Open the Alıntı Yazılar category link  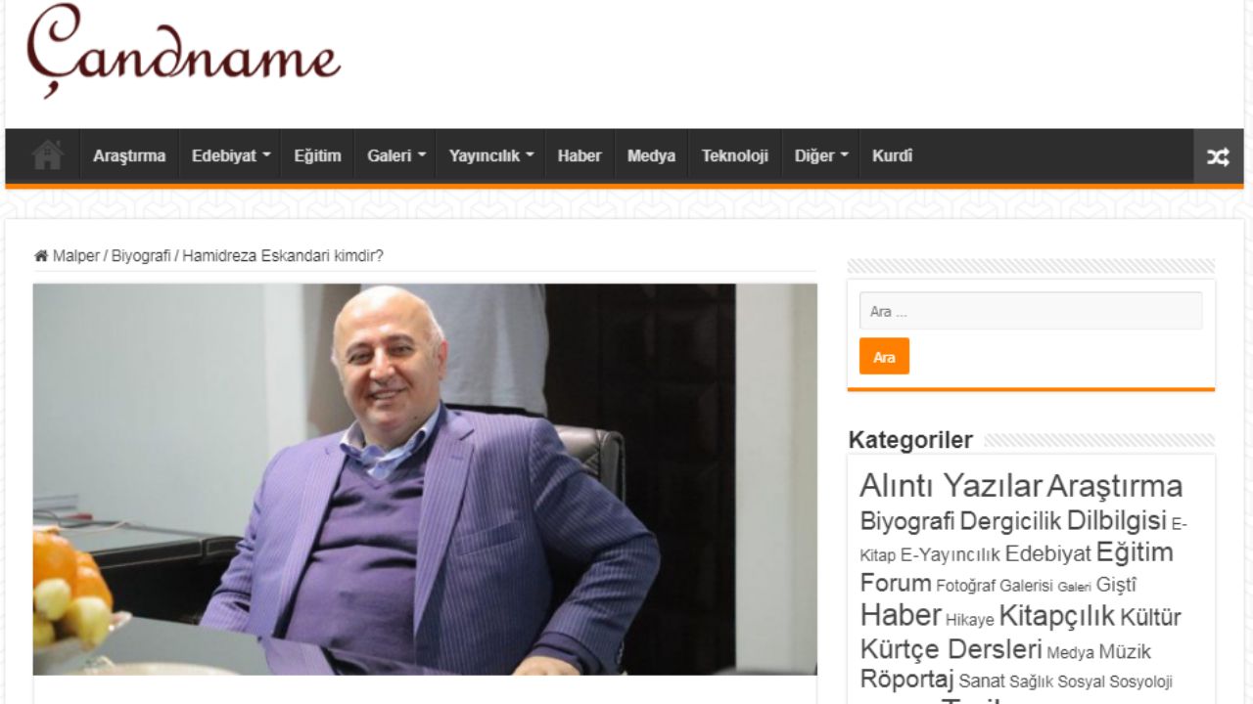pyautogui.click(x=951, y=486)
